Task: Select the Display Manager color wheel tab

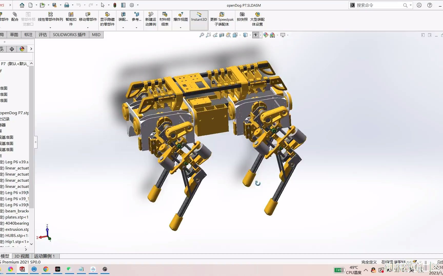Action: pyautogui.click(x=22, y=49)
